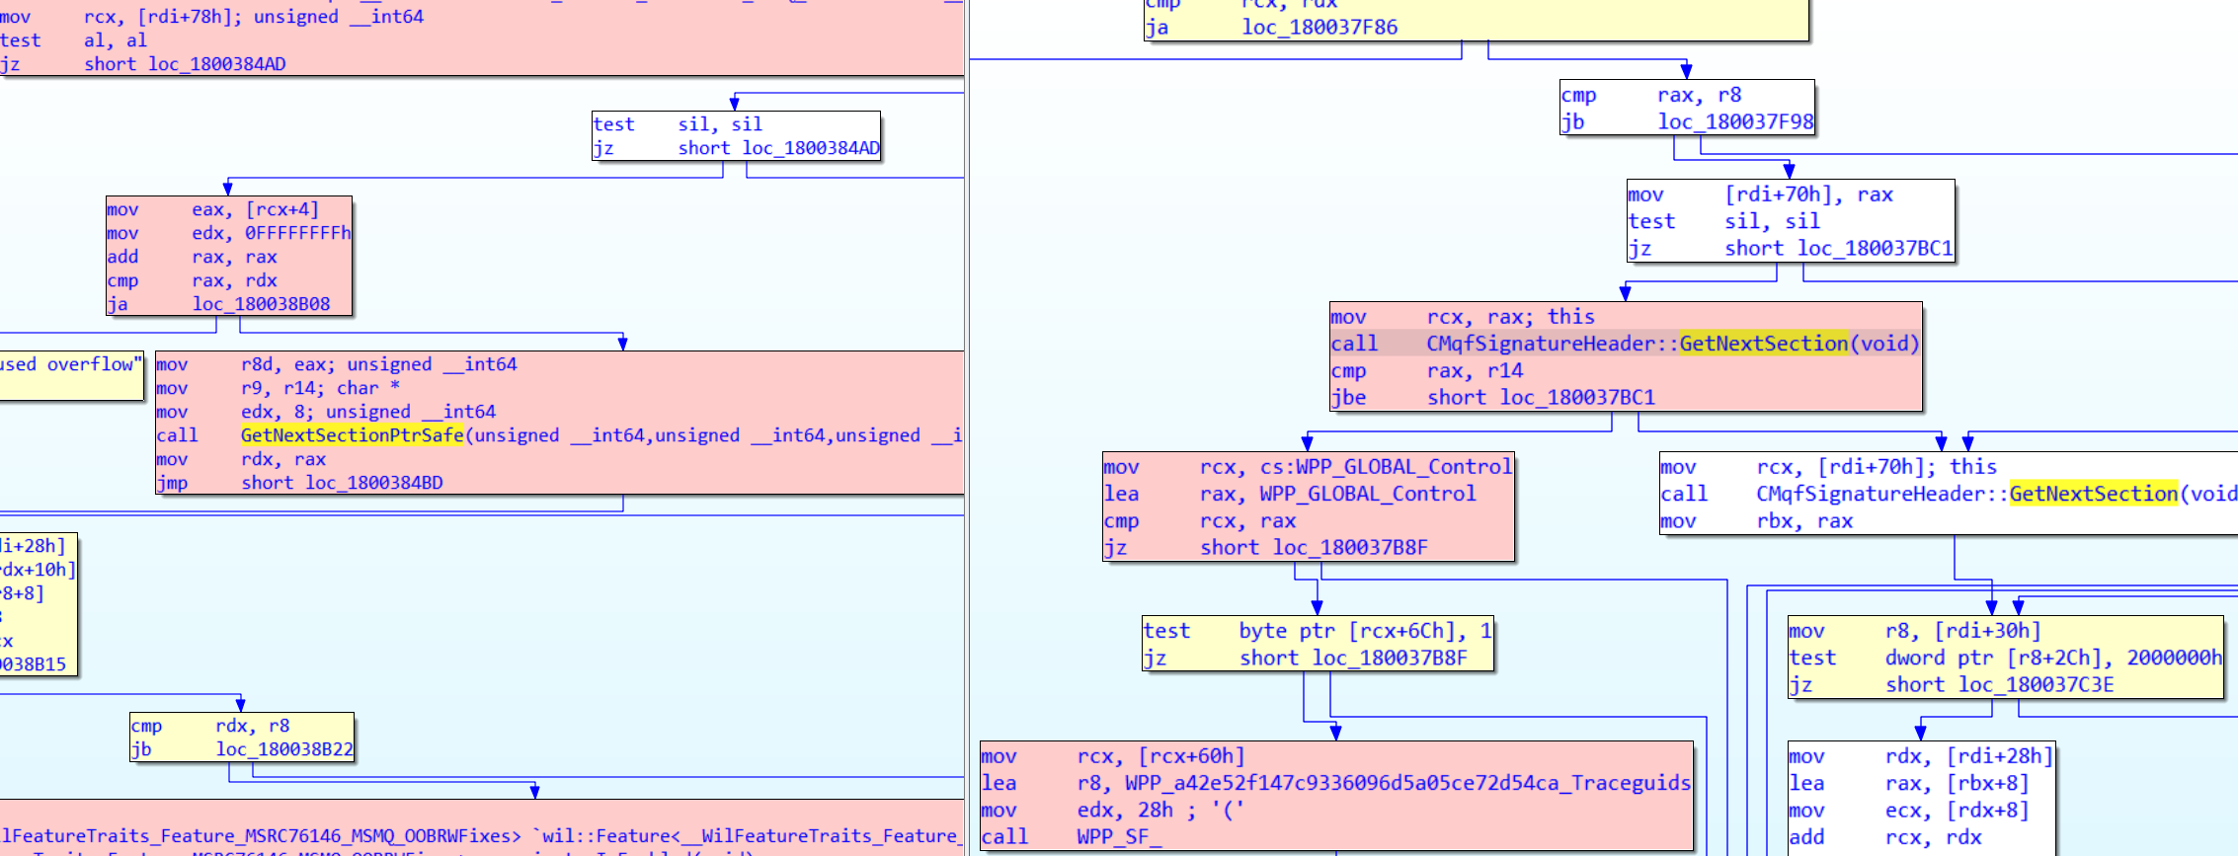The image size is (2238, 856).
Task: Click 'test dword ptr [r8+2Ch], 2000000h'
Action: click(x=2005, y=658)
